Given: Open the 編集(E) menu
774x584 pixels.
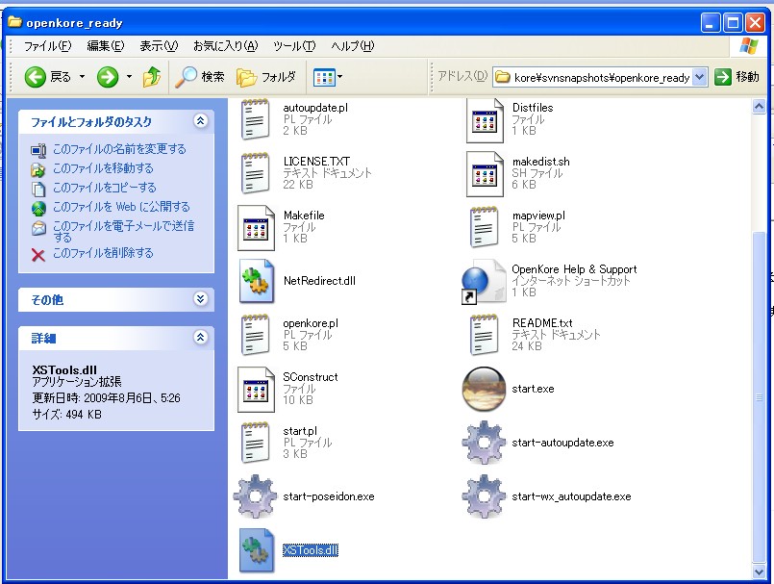Looking at the screenshot, I should (106, 46).
